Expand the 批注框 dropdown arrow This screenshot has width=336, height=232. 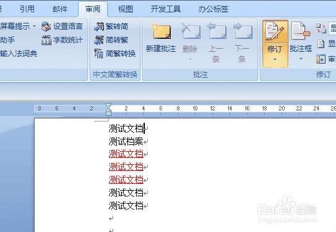point(301,59)
